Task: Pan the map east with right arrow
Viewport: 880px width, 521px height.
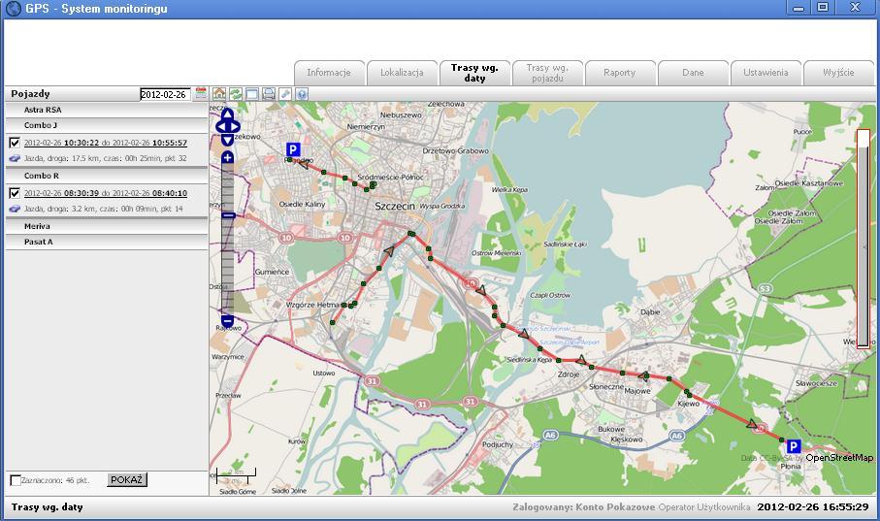Action: pos(235,127)
